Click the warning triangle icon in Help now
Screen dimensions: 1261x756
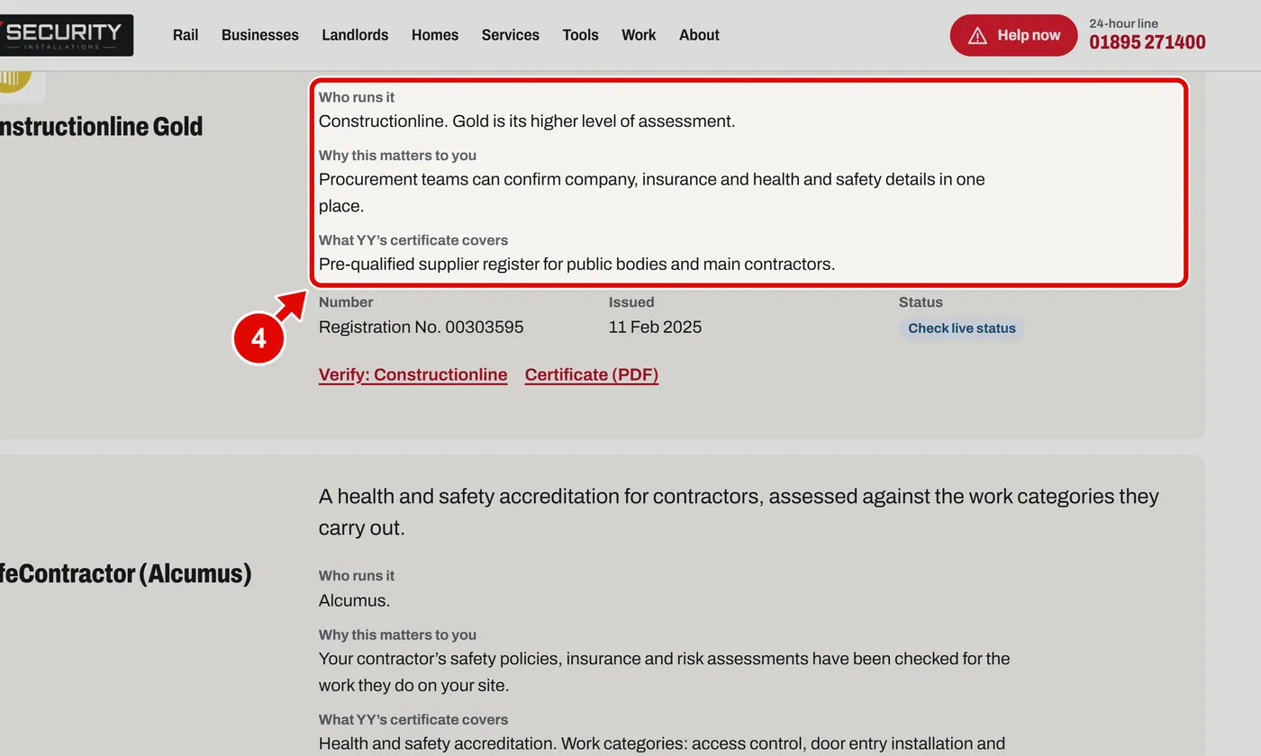[977, 35]
